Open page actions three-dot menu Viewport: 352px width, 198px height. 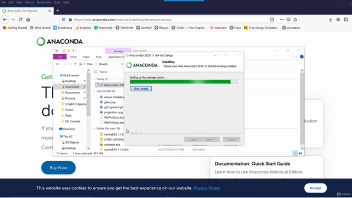(x=282, y=20)
